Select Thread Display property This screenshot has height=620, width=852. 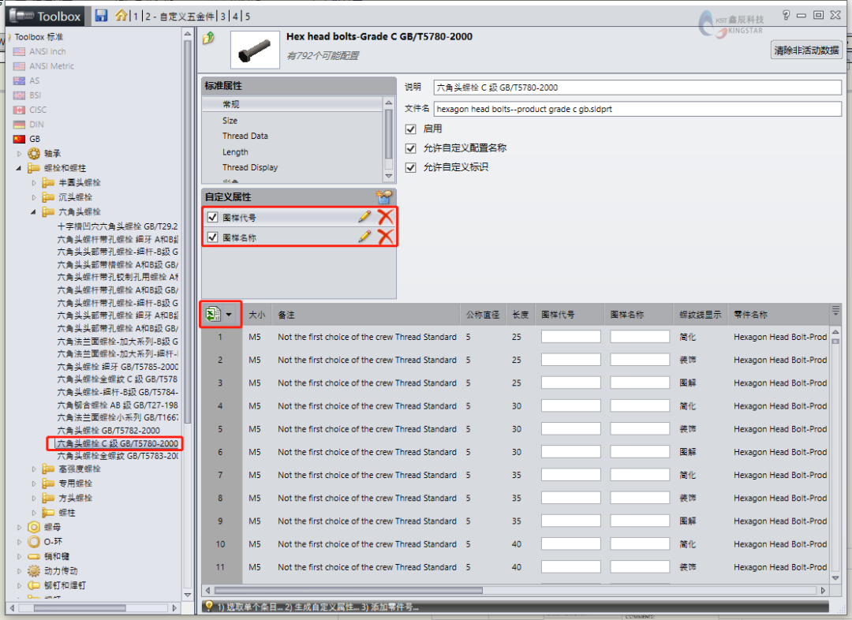250,167
